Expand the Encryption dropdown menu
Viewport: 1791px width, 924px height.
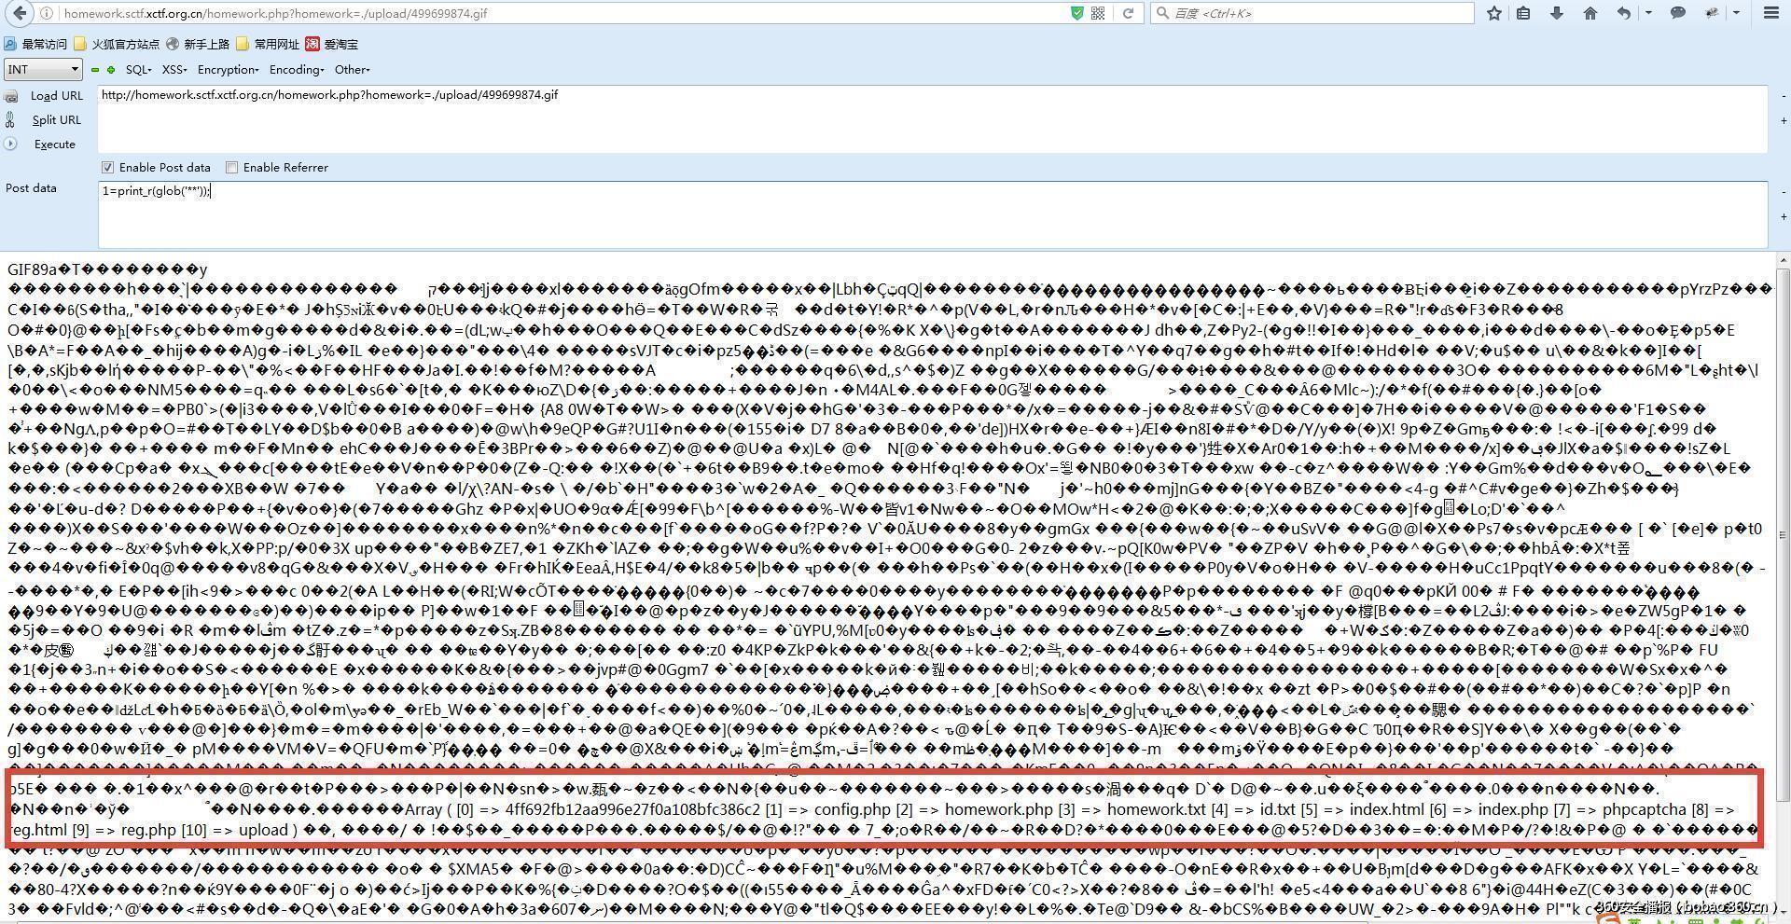[x=229, y=70]
